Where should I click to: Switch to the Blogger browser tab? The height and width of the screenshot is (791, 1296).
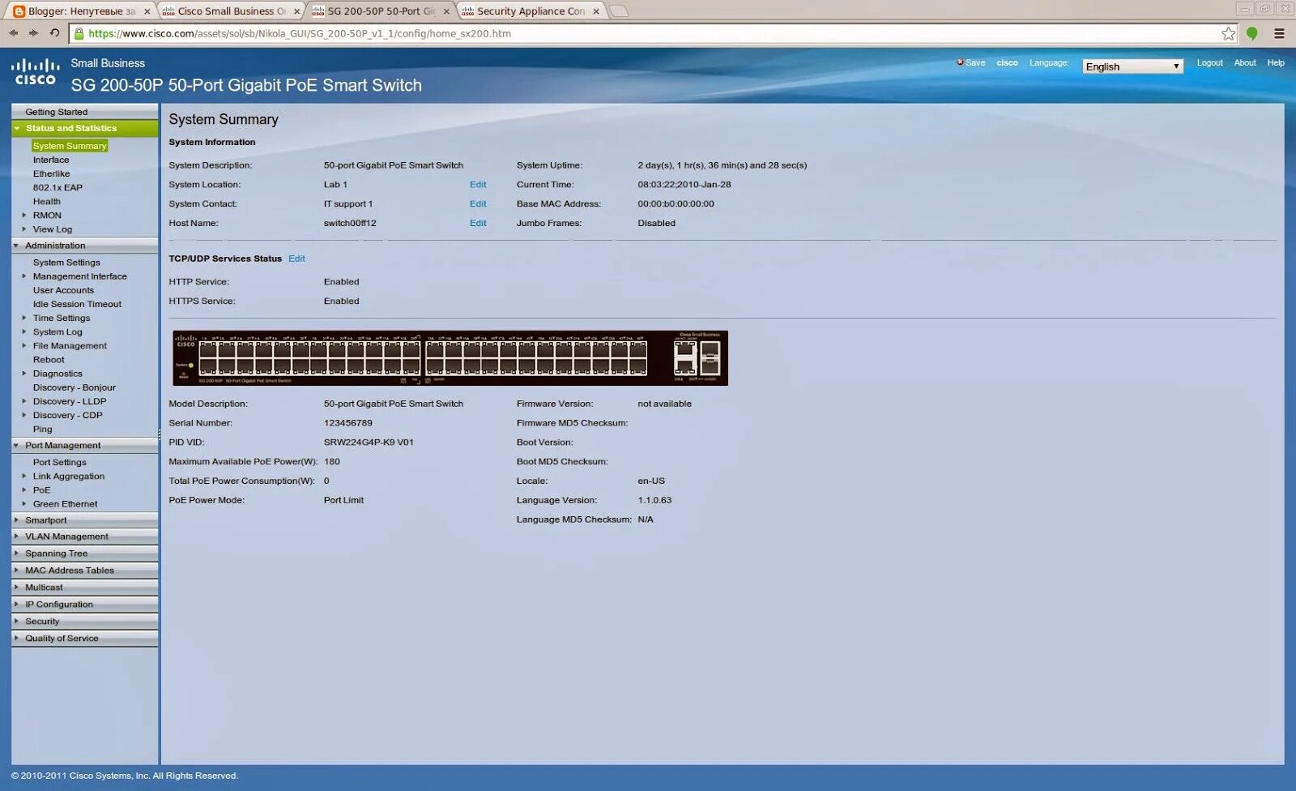pos(81,11)
